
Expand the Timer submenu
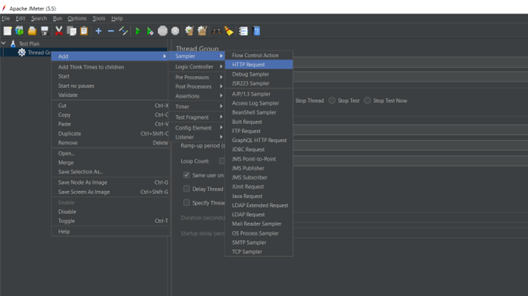[x=196, y=107]
